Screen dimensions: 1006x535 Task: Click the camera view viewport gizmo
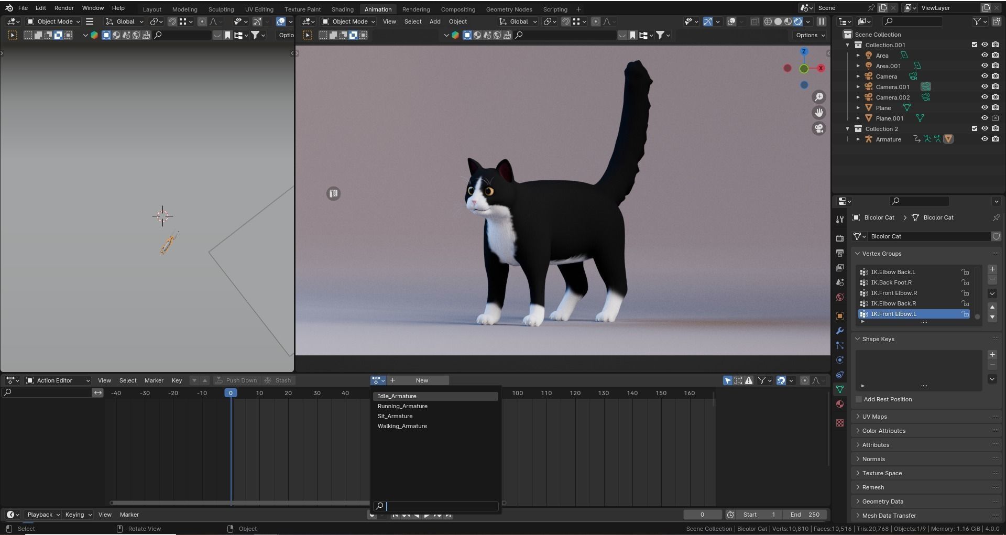[x=818, y=128]
